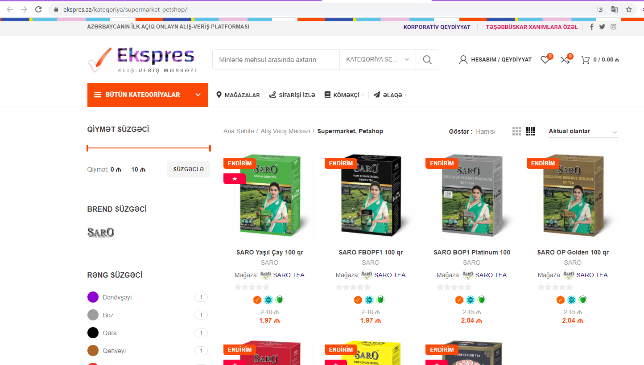This screenshot has width=644, height=365.
Task: Open the Bütün Kateqoriyalar dropdown
Action: click(x=148, y=95)
